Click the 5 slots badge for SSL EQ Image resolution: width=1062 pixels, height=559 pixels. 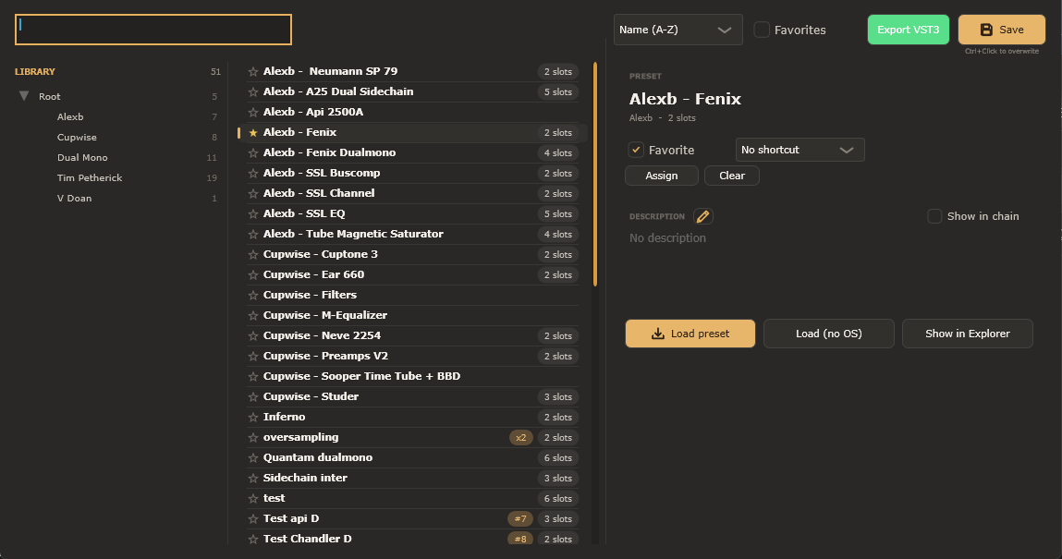click(x=558, y=213)
